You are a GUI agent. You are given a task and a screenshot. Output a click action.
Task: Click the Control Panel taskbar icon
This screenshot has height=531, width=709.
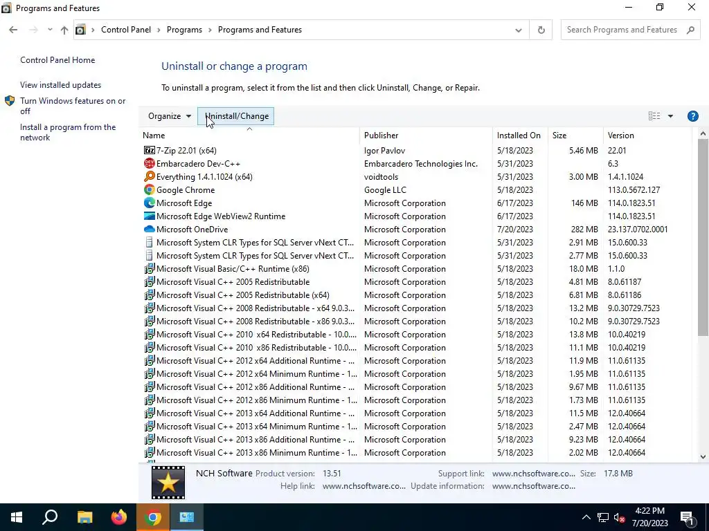pyautogui.click(x=187, y=517)
